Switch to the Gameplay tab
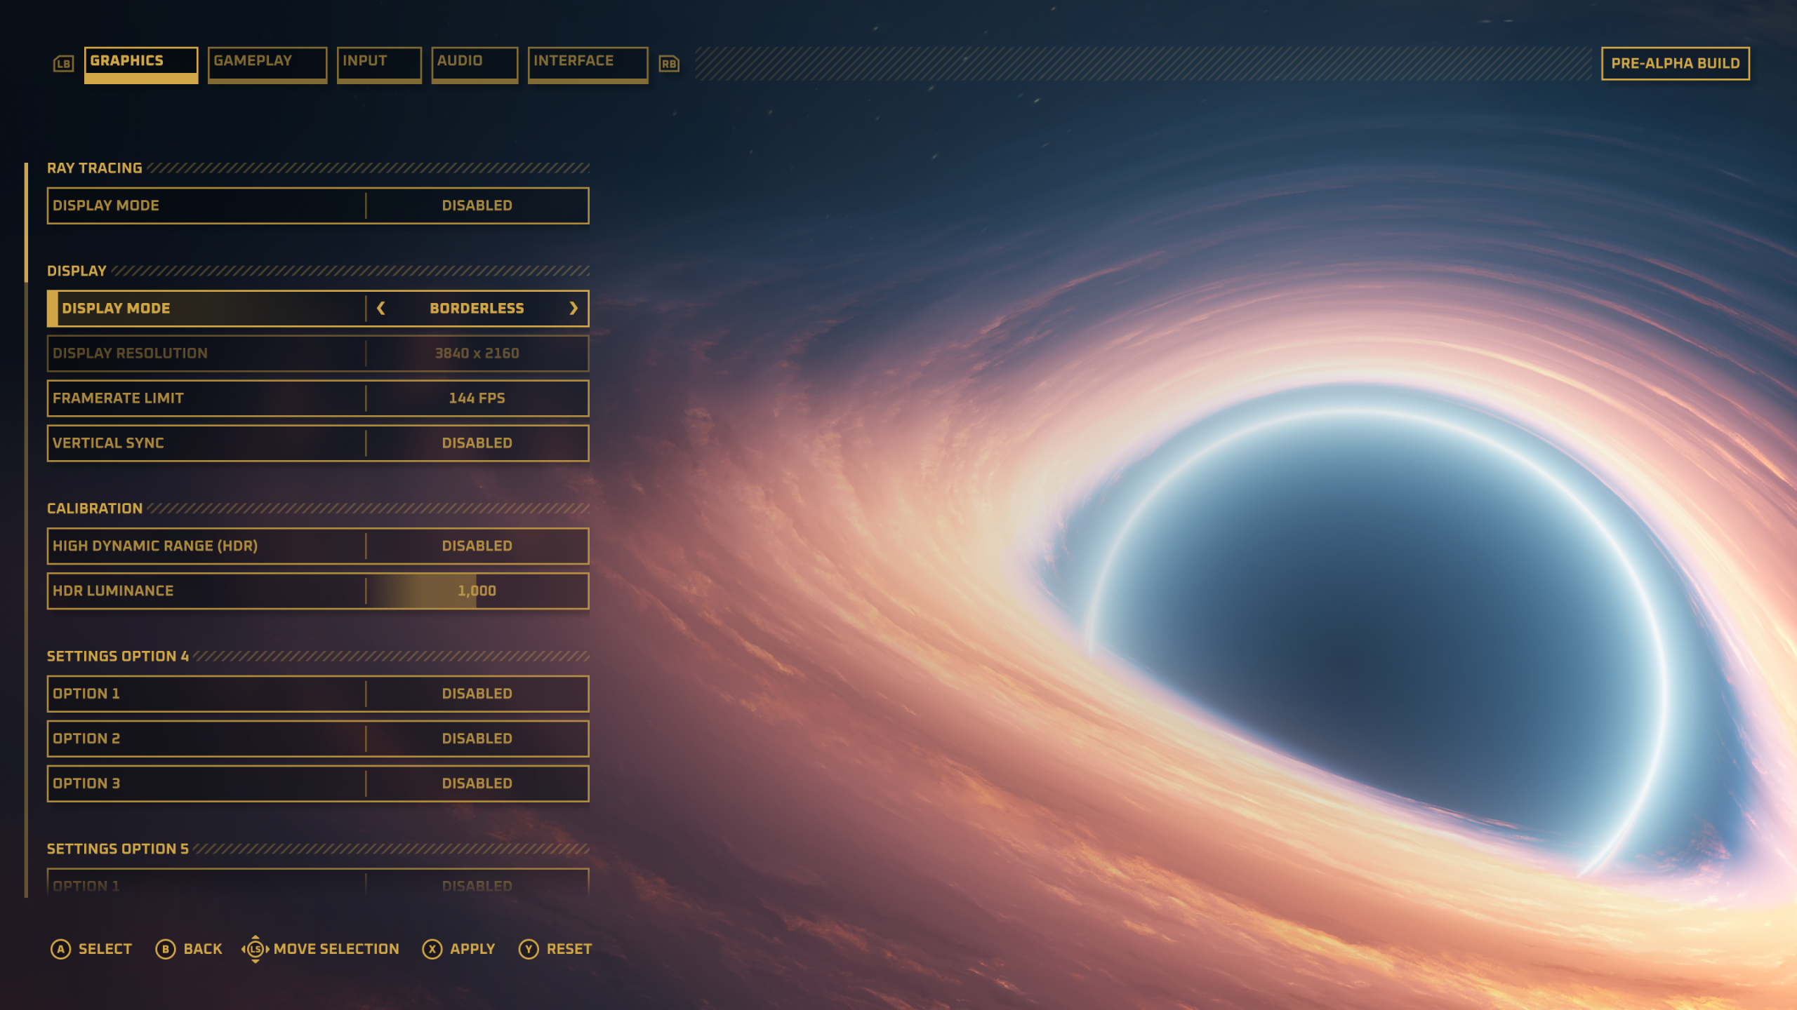The height and width of the screenshot is (1010, 1797). point(267,63)
